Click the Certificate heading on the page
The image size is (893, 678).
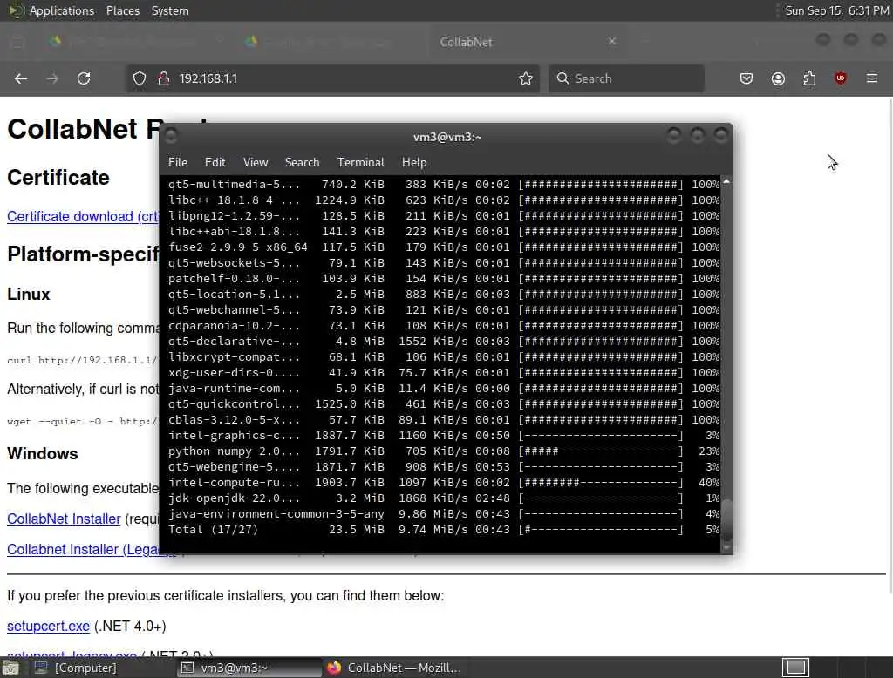coord(58,178)
